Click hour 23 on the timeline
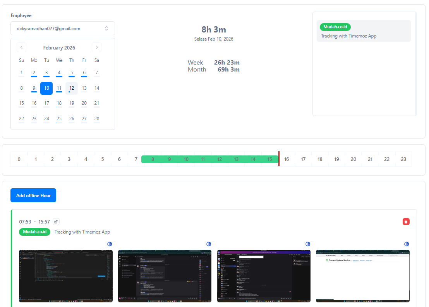This screenshot has height=307, width=429. click(403, 159)
